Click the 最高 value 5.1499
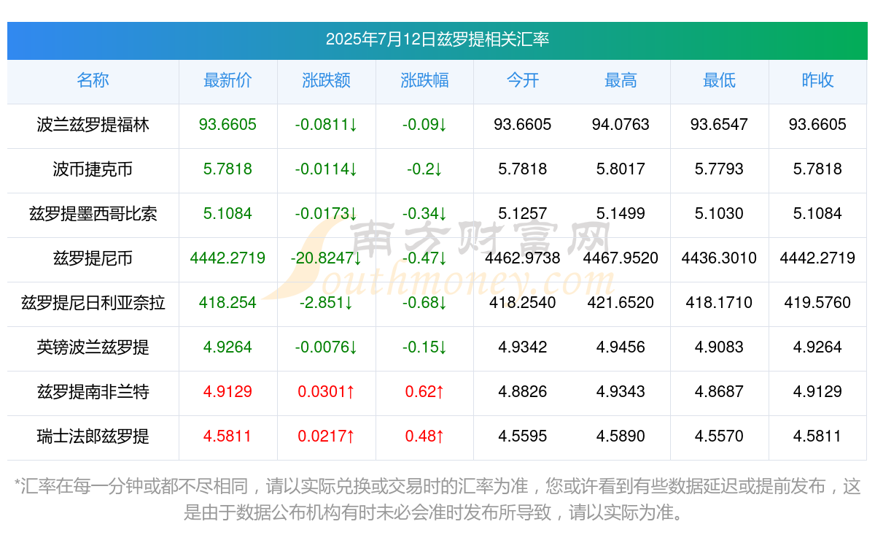875x535 pixels. (621, 214)
